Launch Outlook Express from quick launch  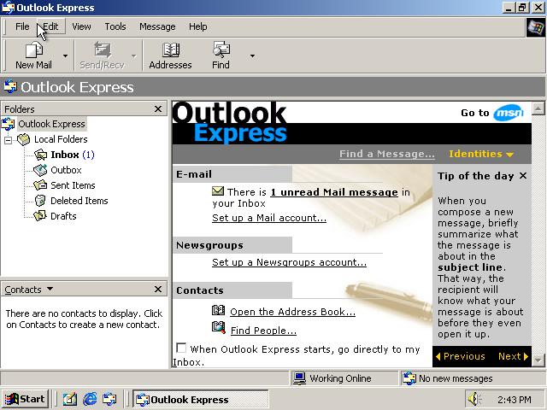coord(109,399)
